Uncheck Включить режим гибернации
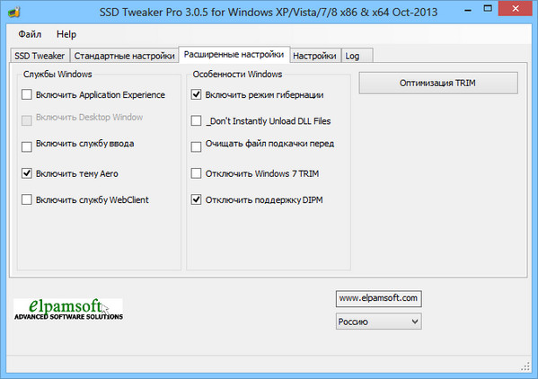538x379 pixels. (196, 94)
